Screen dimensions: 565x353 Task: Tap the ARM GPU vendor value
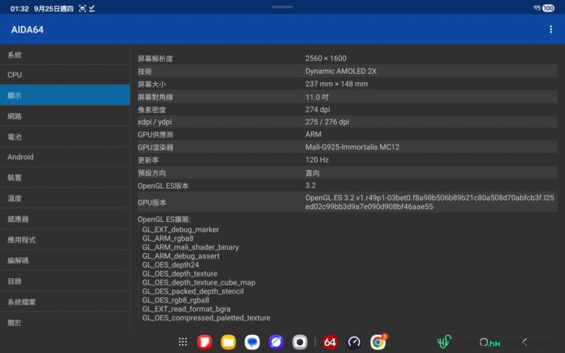coord(313,134)
